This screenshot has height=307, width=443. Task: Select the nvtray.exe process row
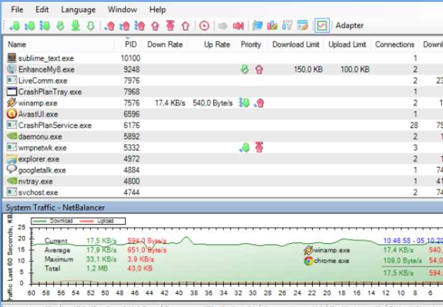coord(223,181)
